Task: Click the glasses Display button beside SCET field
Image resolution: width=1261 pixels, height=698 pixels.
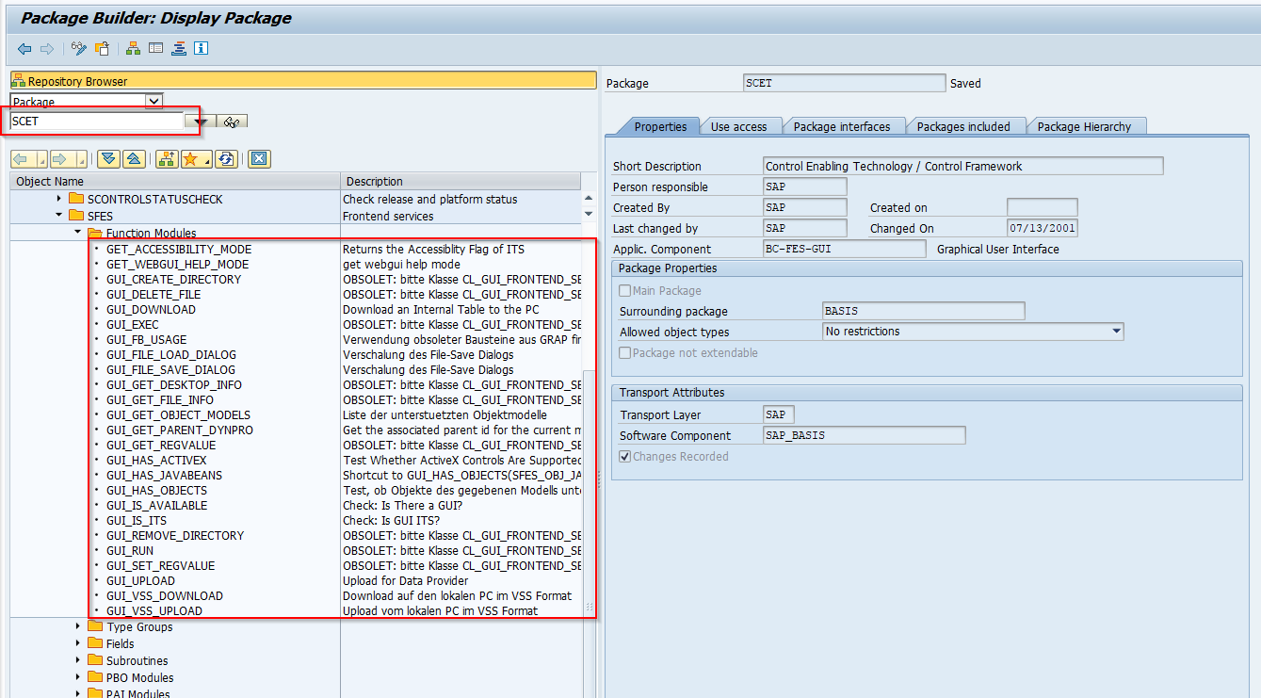Action: [231, 122]
